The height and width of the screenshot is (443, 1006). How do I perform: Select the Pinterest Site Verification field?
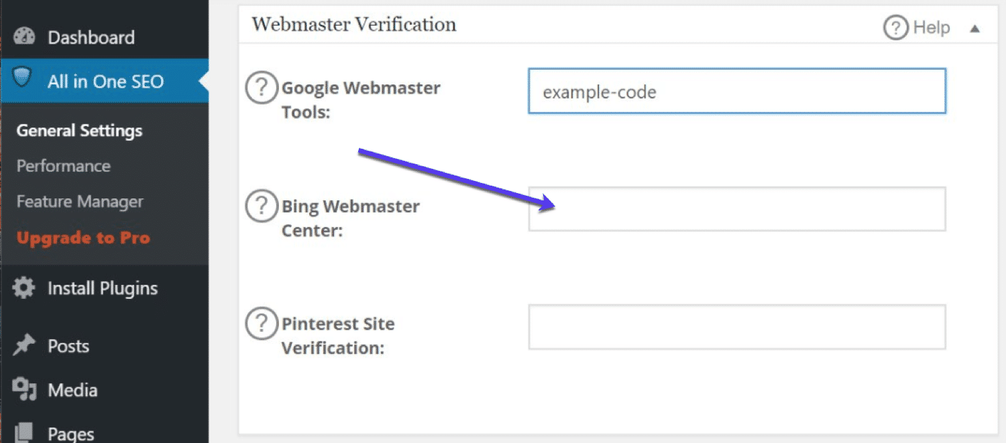point(736,327)
